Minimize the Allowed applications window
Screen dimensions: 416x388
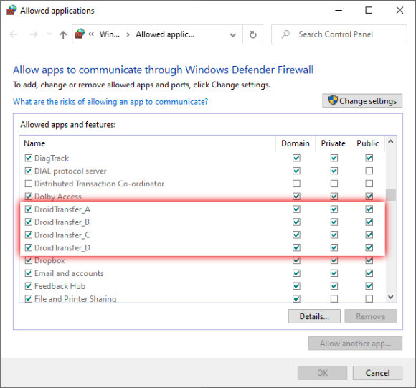pyautogui.click(x=339, y=10)
